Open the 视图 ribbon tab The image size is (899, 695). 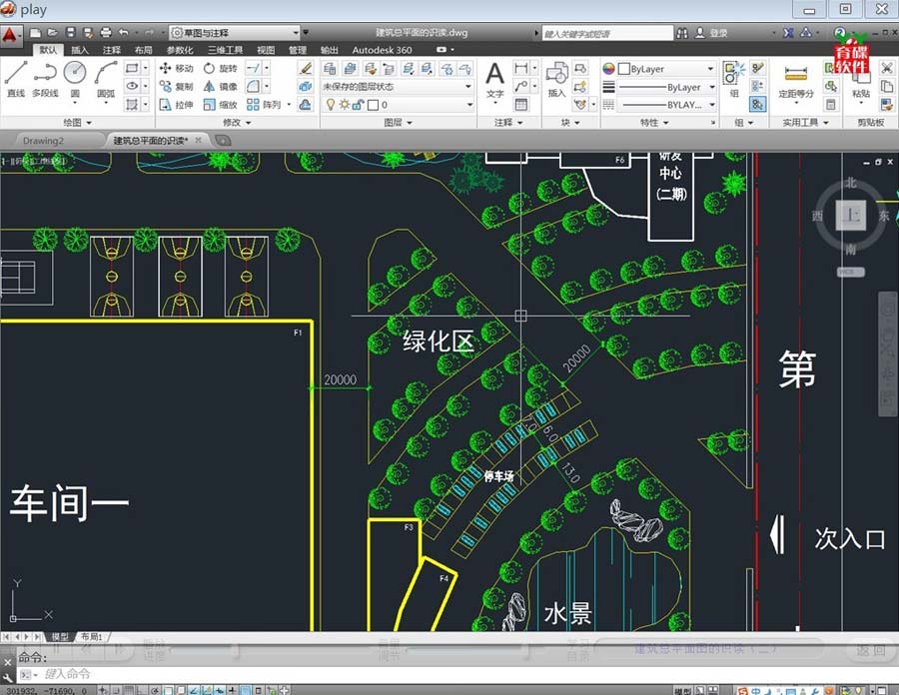(x=264, y=48)
